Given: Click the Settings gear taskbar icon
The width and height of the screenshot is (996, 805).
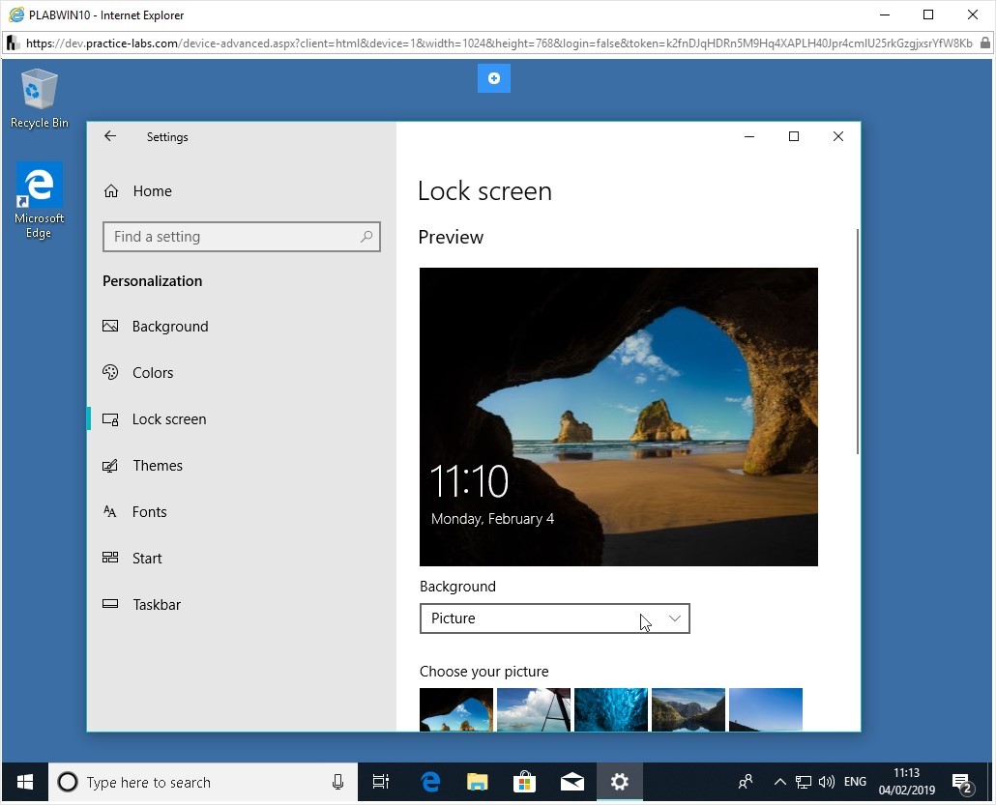Looking at the screenshot, I should [x=619, y=782].
